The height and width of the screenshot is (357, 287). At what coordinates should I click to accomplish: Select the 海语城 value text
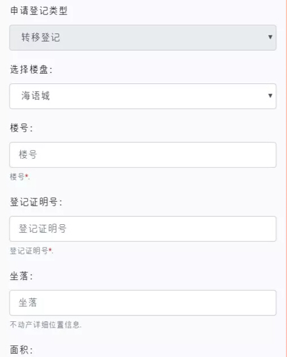coord(36,95)
